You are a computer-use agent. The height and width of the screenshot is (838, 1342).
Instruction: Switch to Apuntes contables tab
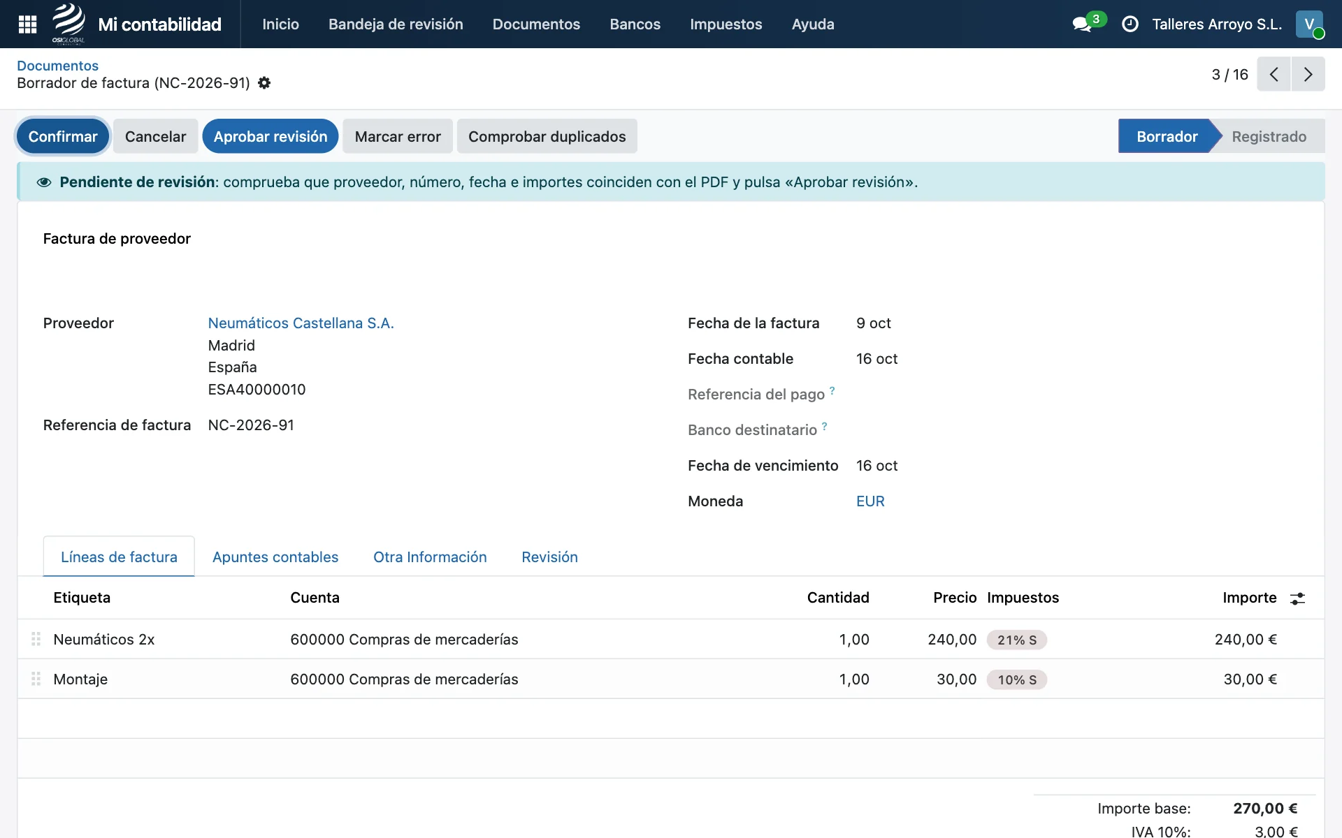275,557
